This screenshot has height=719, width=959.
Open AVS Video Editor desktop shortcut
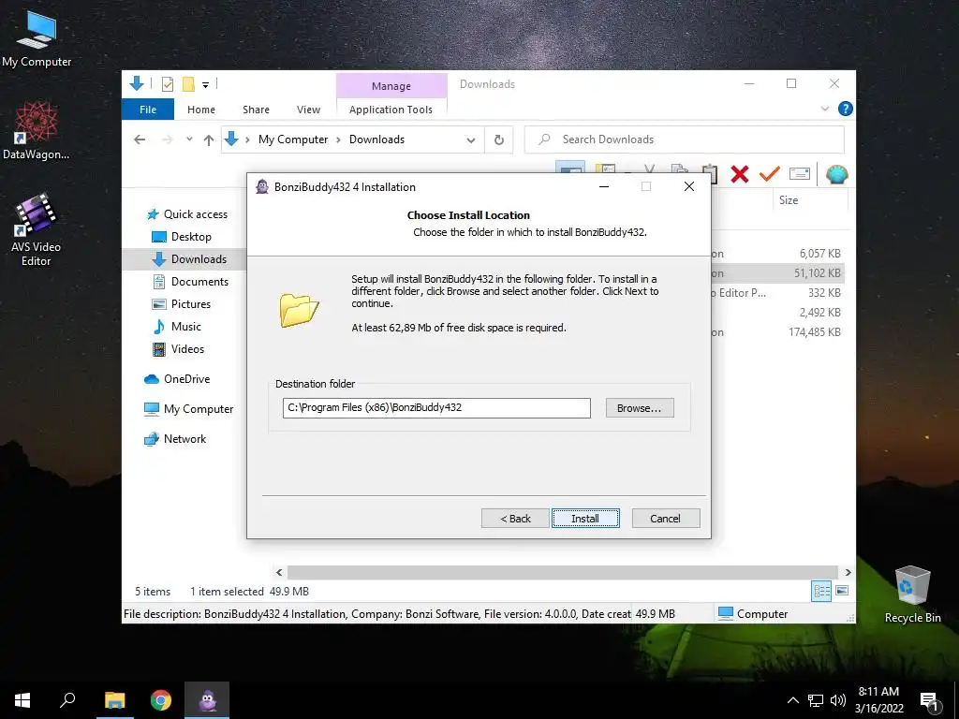point(37,230)
